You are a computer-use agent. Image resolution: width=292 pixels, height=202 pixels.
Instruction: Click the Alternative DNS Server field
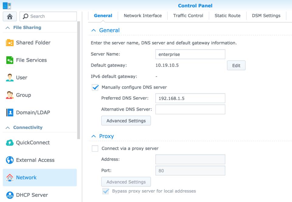(x=190, y=110)
